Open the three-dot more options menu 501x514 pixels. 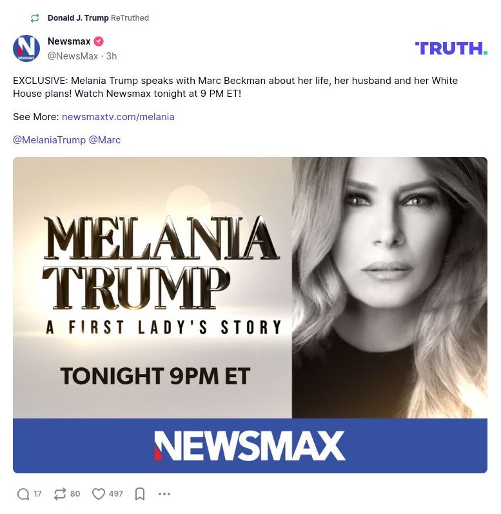point(164,494)
